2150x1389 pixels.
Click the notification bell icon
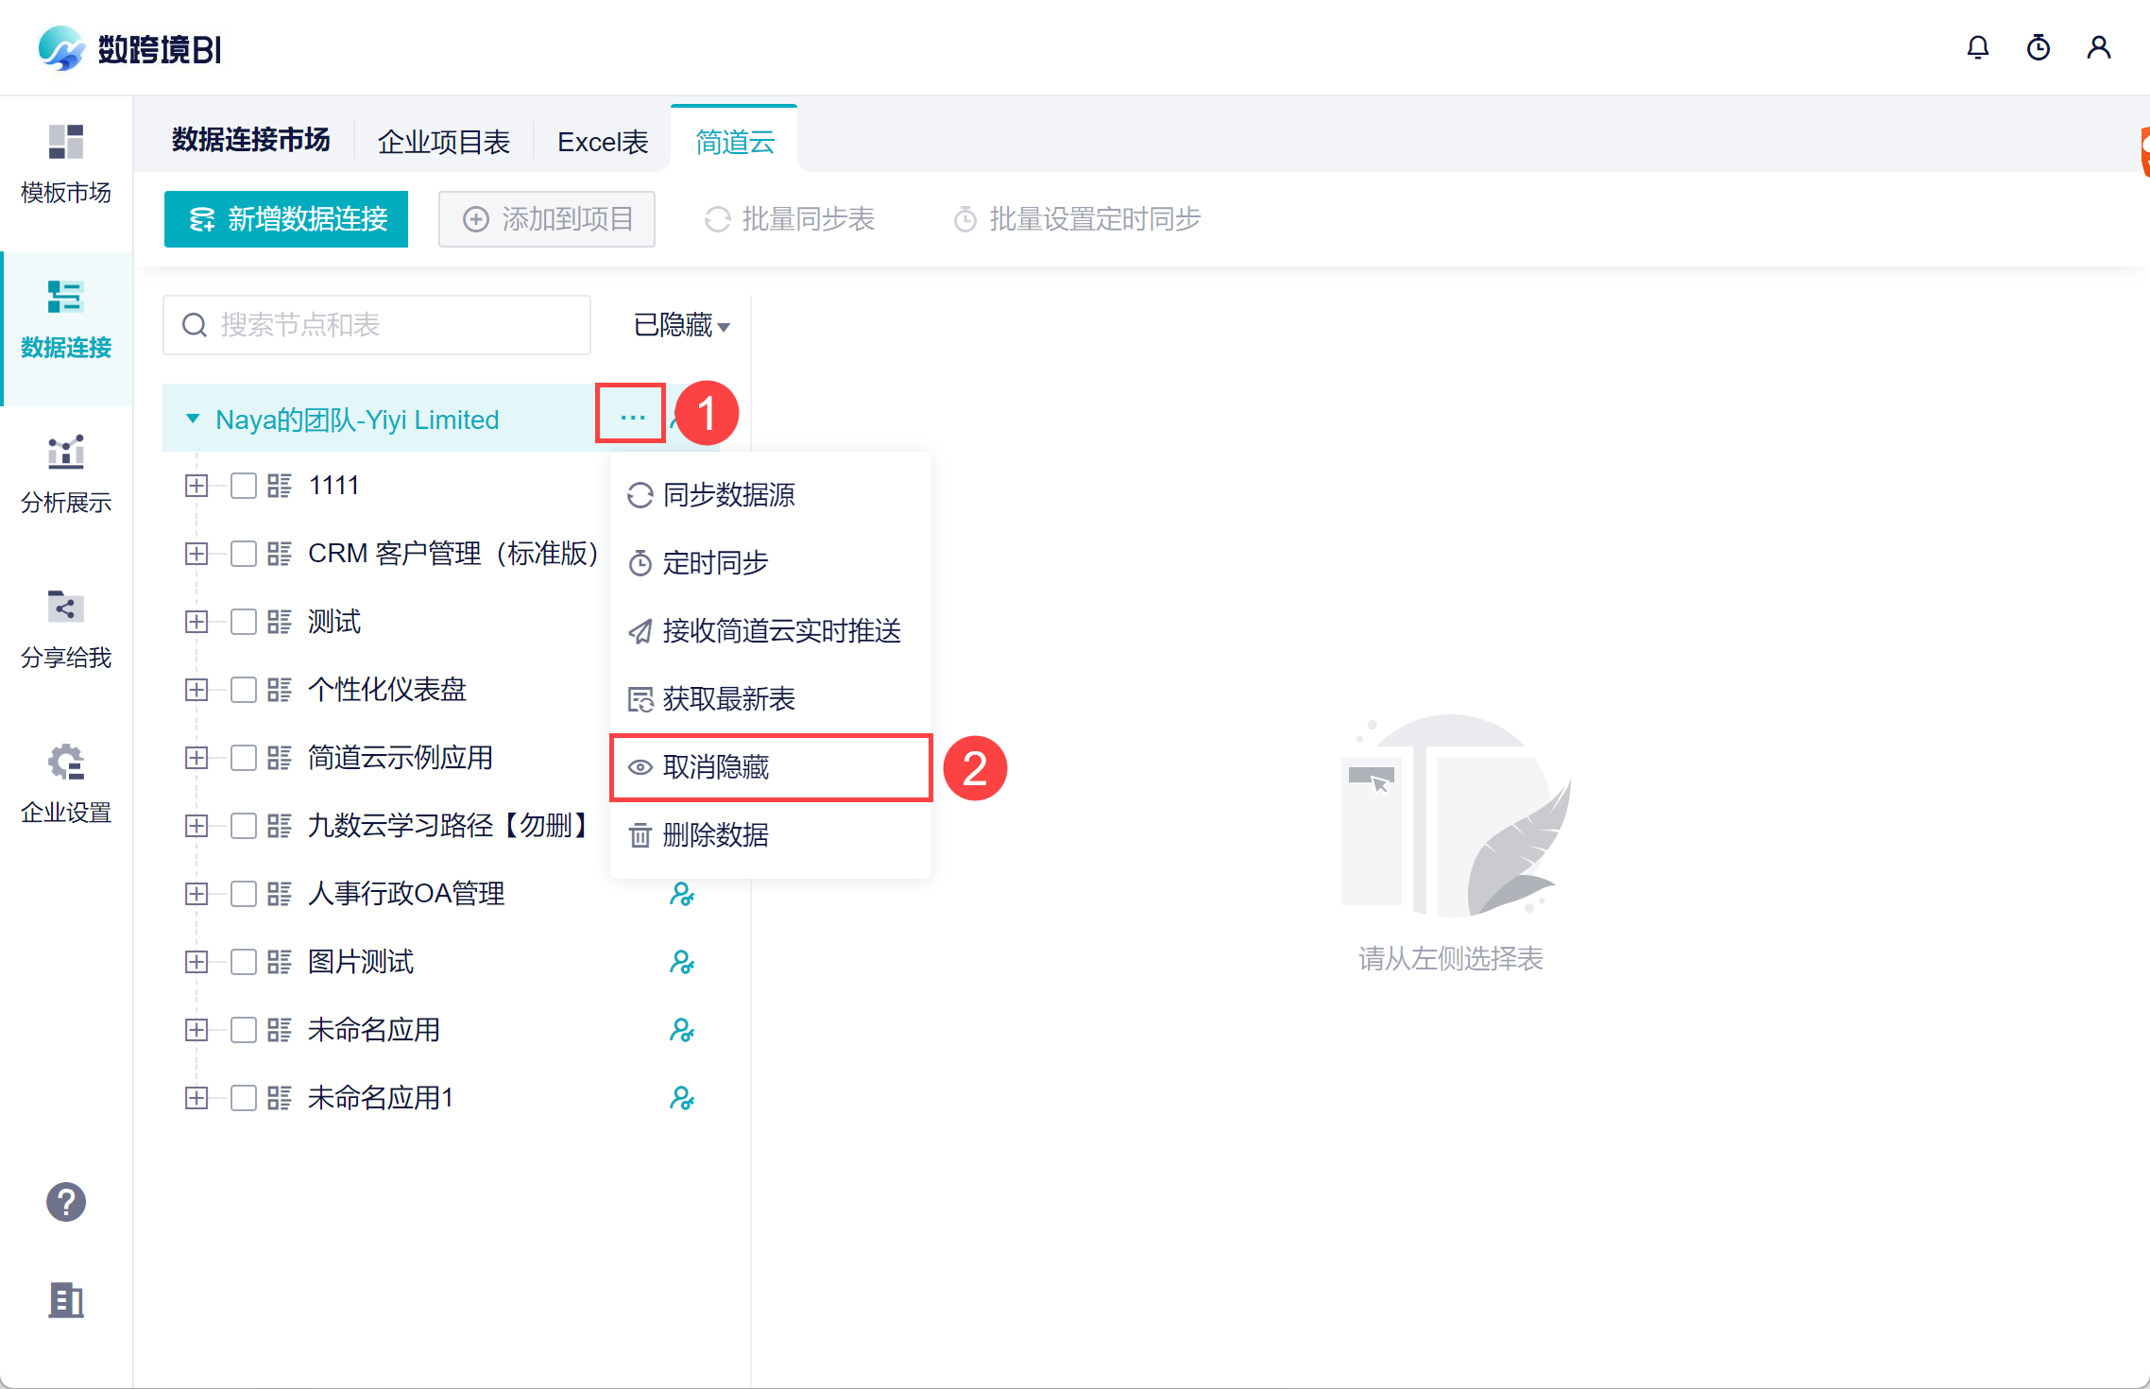pyautogui.click(x=1977, y=47)
